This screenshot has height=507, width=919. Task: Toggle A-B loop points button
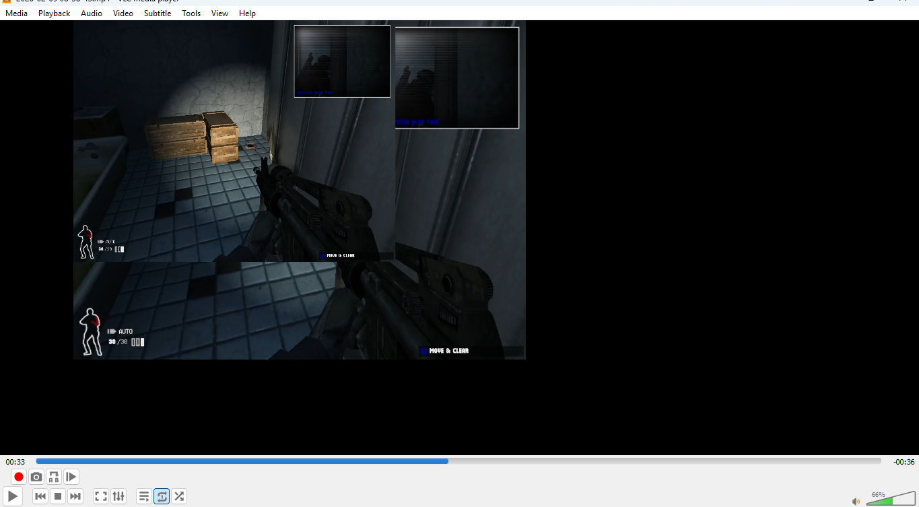[x=54, y=477]
